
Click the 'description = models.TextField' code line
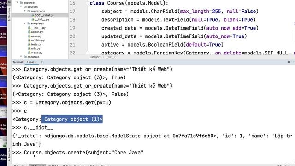(178, 19)
